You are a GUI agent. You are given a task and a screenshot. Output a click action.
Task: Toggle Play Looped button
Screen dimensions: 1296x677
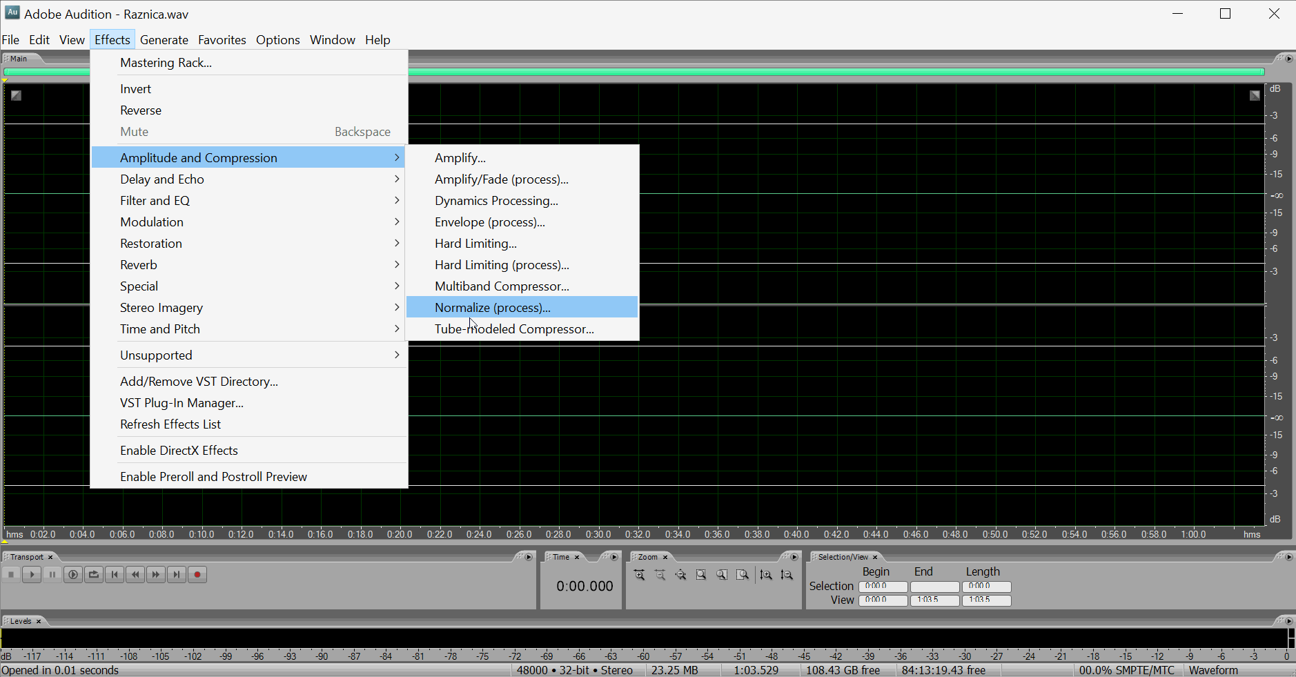94,574
